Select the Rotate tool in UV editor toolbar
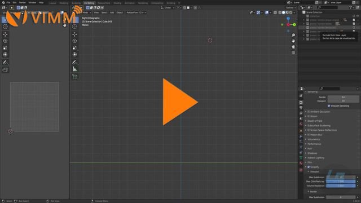 tap(5, 41)
